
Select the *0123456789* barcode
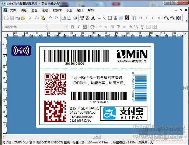(99, 98)
